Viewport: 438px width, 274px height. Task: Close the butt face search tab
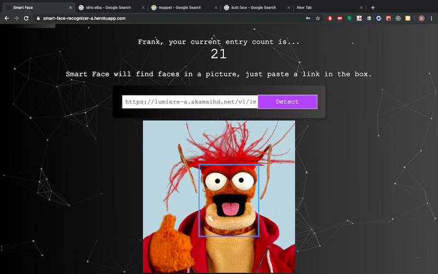289,8
